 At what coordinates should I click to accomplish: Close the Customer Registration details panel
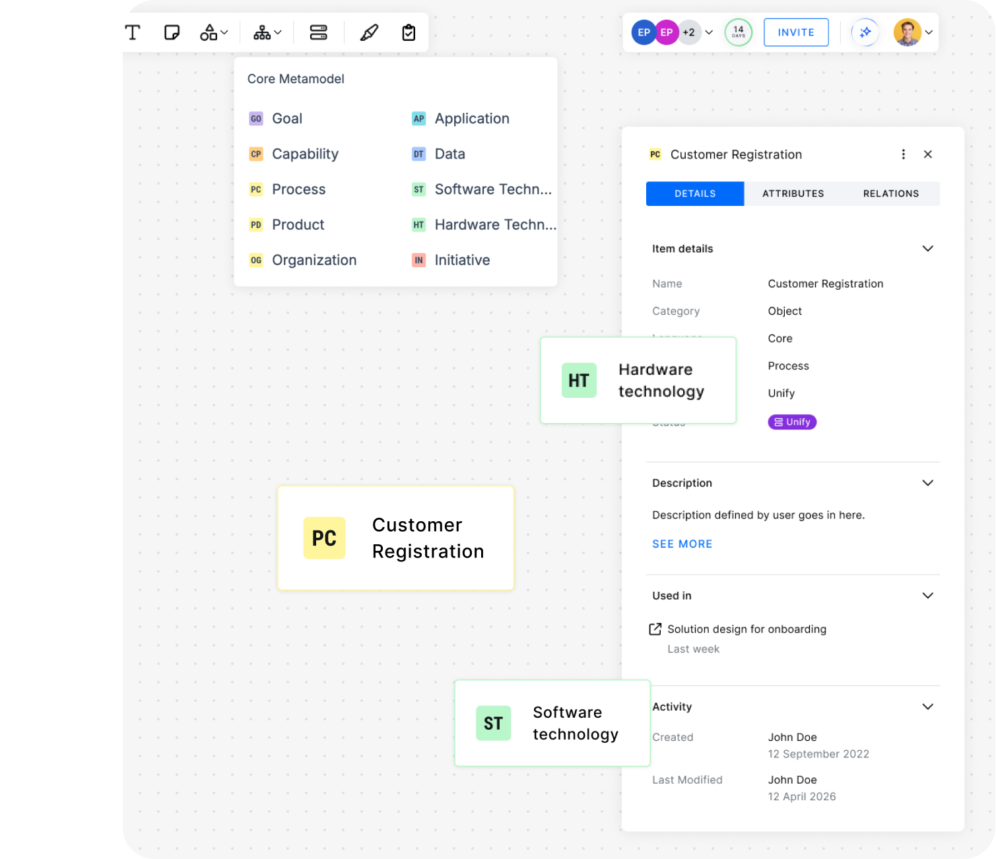pyautogui.click(x=928, y=154)
